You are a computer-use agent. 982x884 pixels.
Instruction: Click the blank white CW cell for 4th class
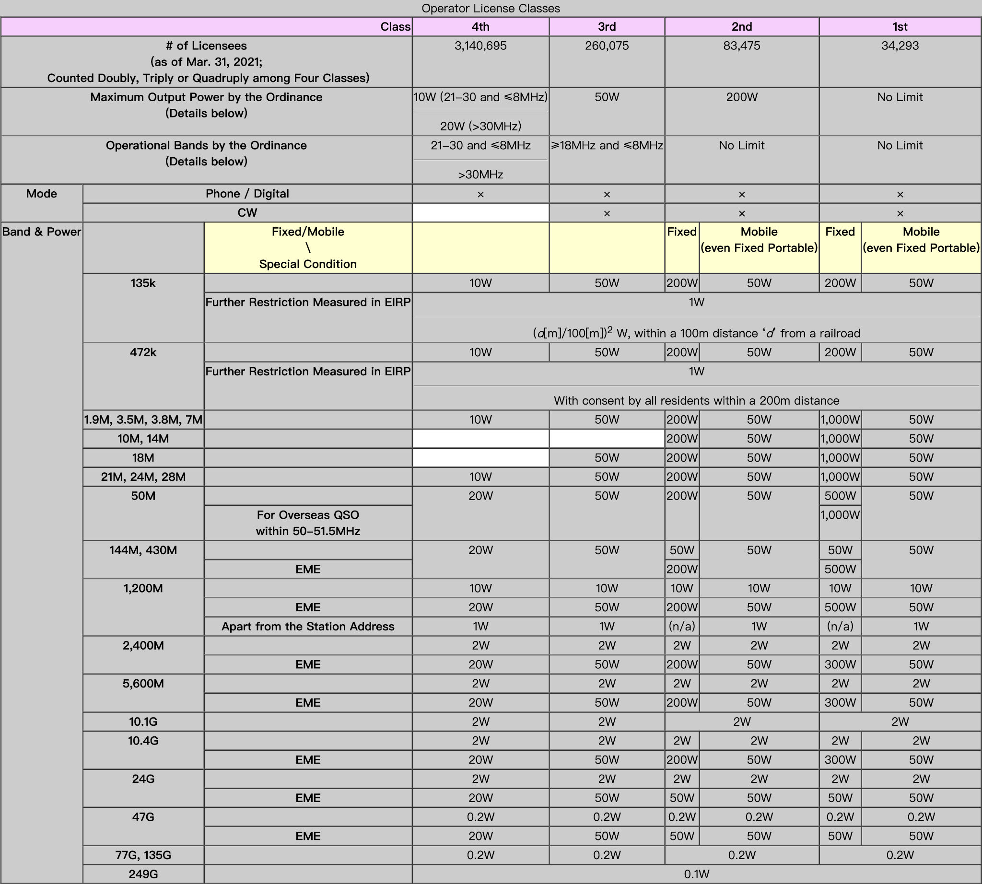coord(480,212)
